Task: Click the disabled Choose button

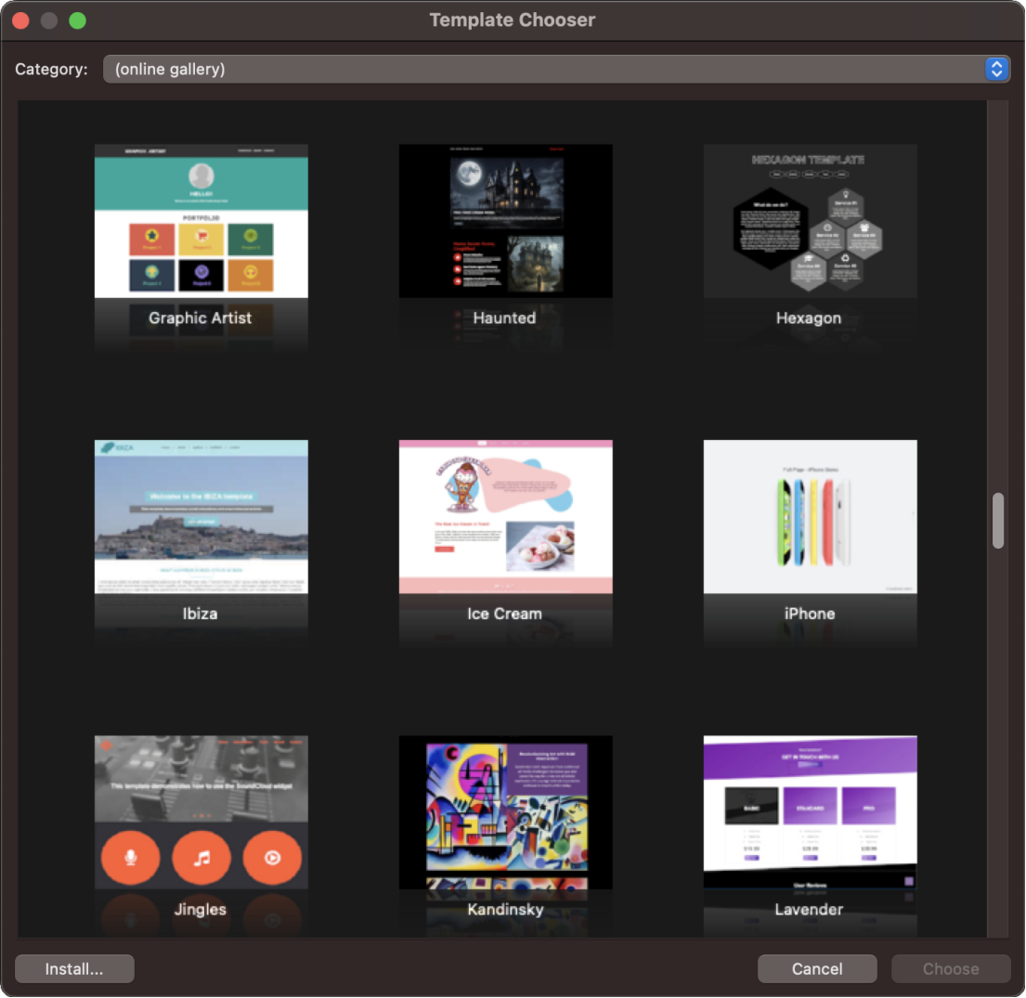Action: click(x=950, y=968)
